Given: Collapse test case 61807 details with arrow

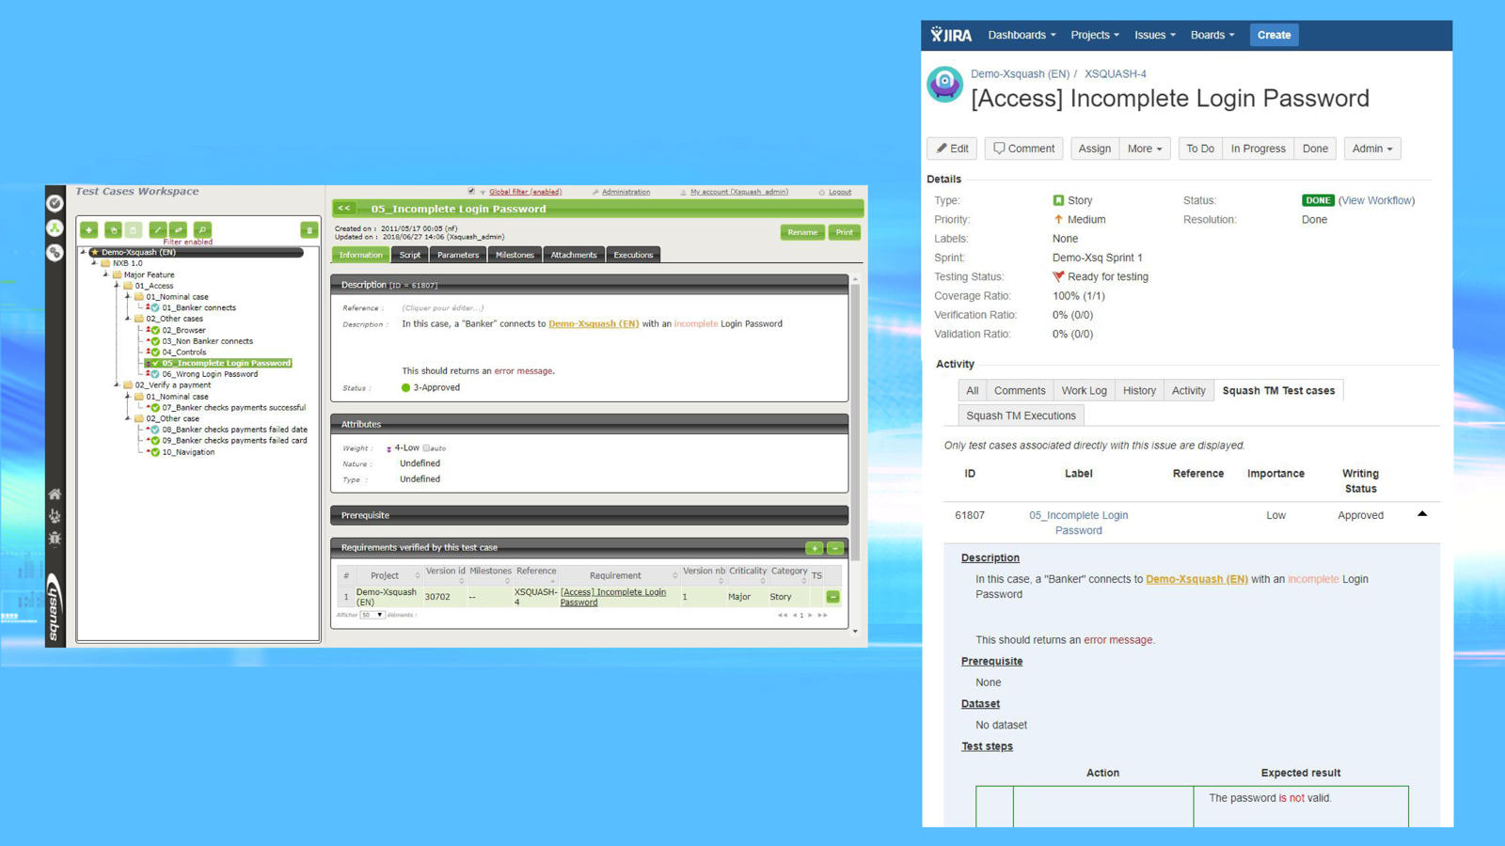Looking at the screenshot, I should pyautogui.click(x=1422, y=514).
